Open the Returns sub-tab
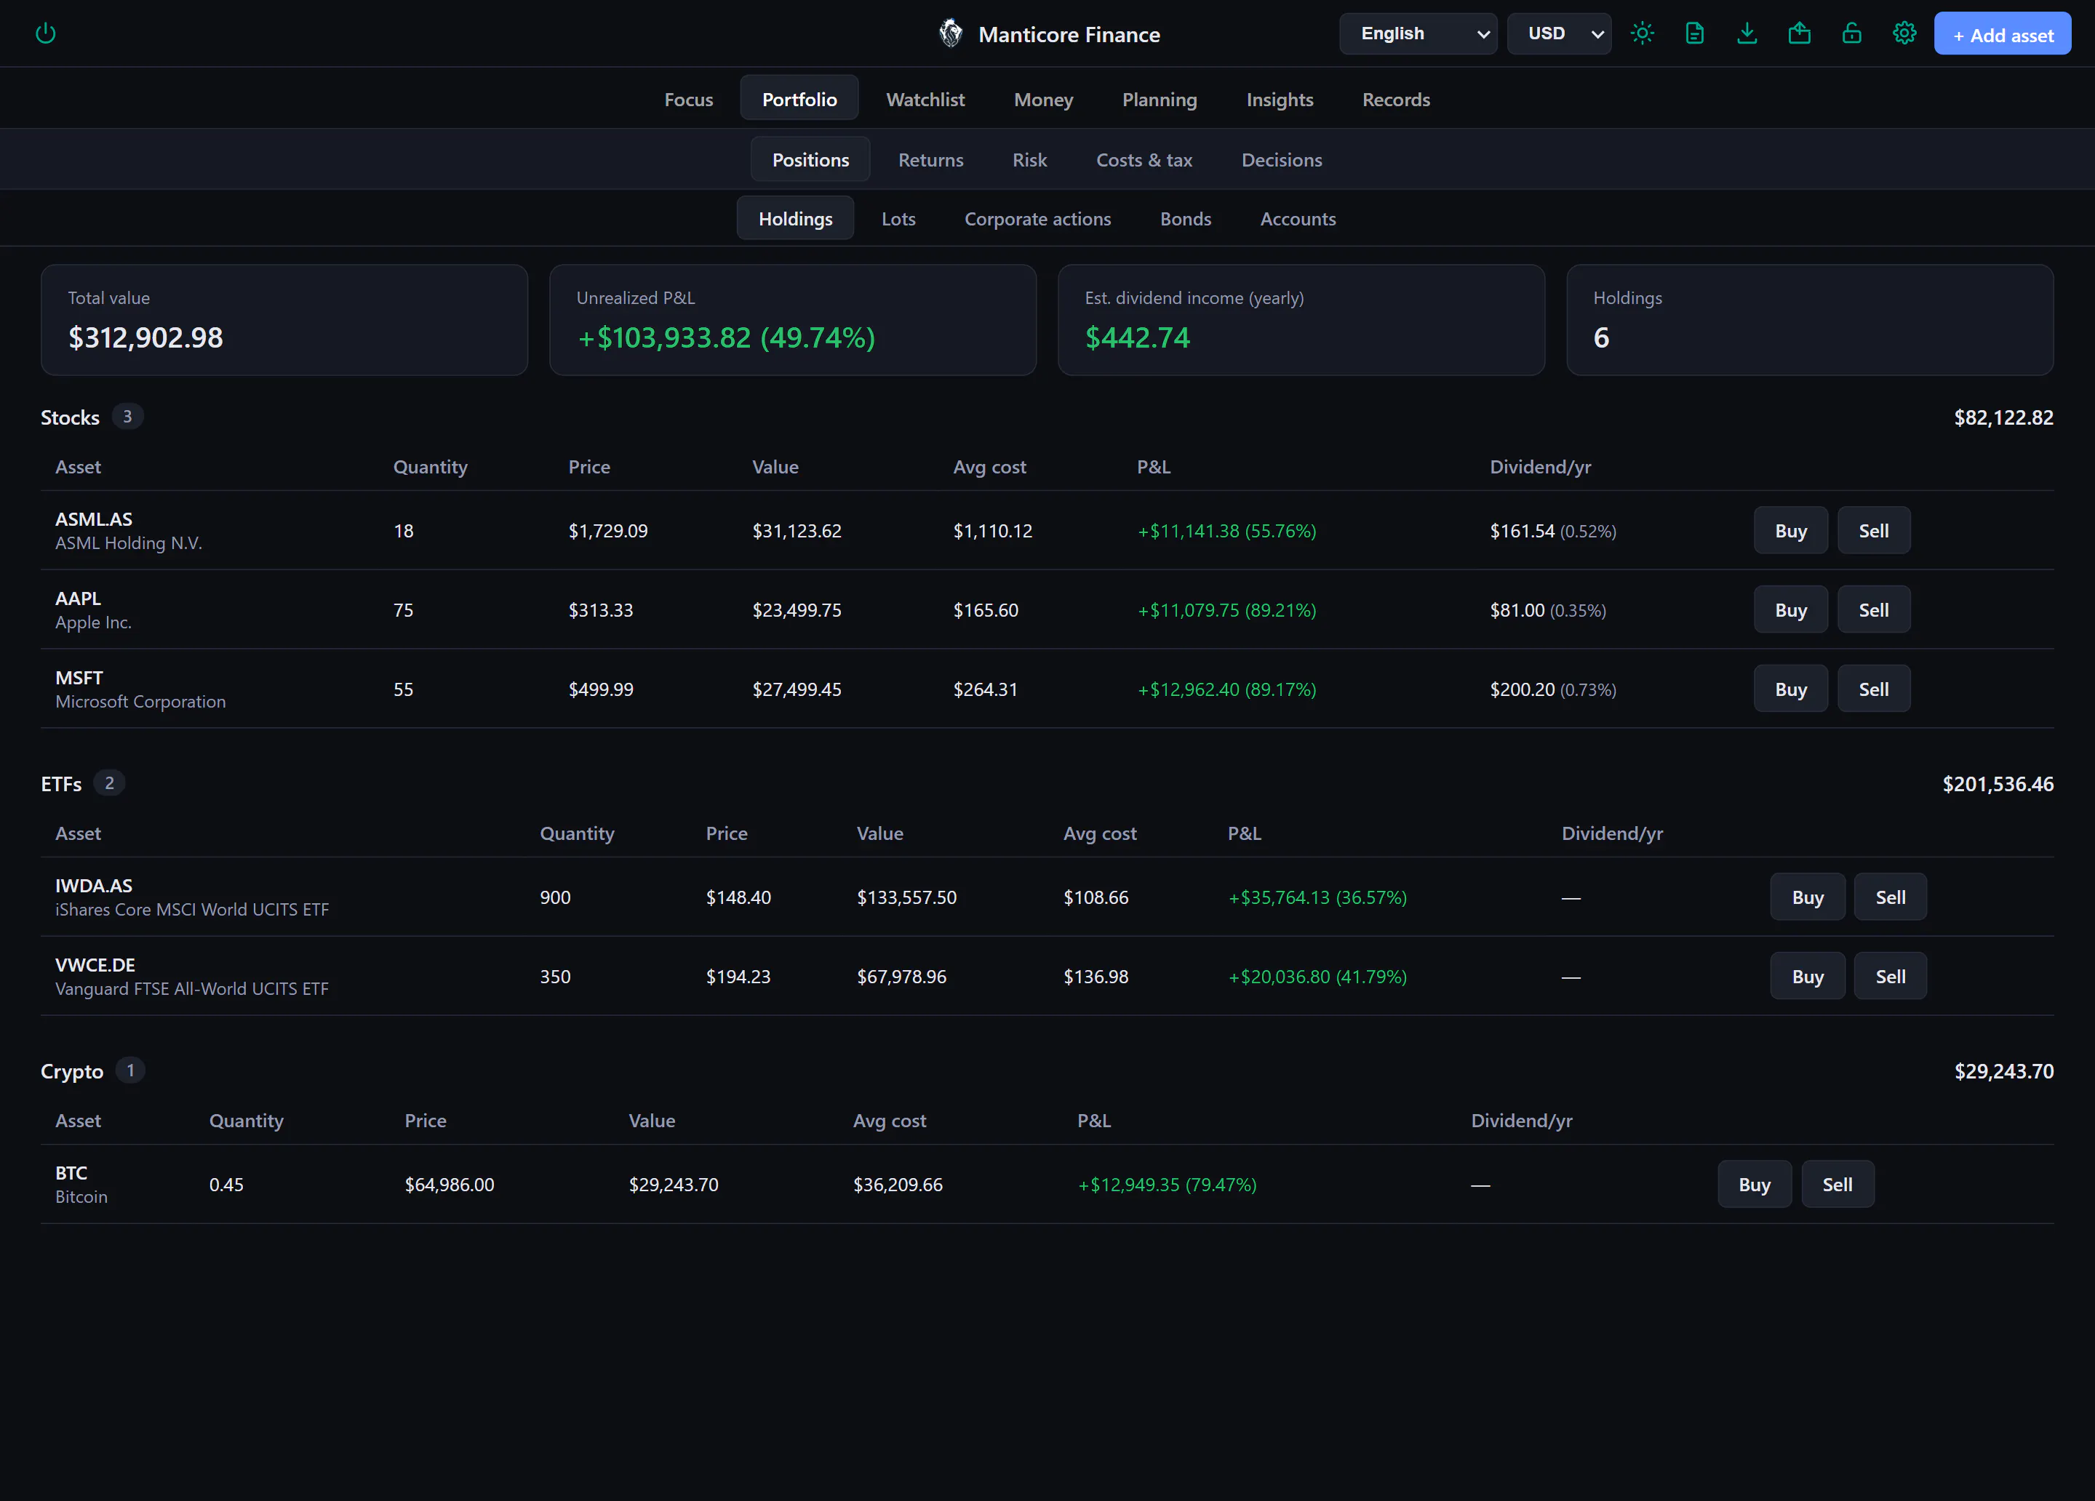 [x=930, y=159]
